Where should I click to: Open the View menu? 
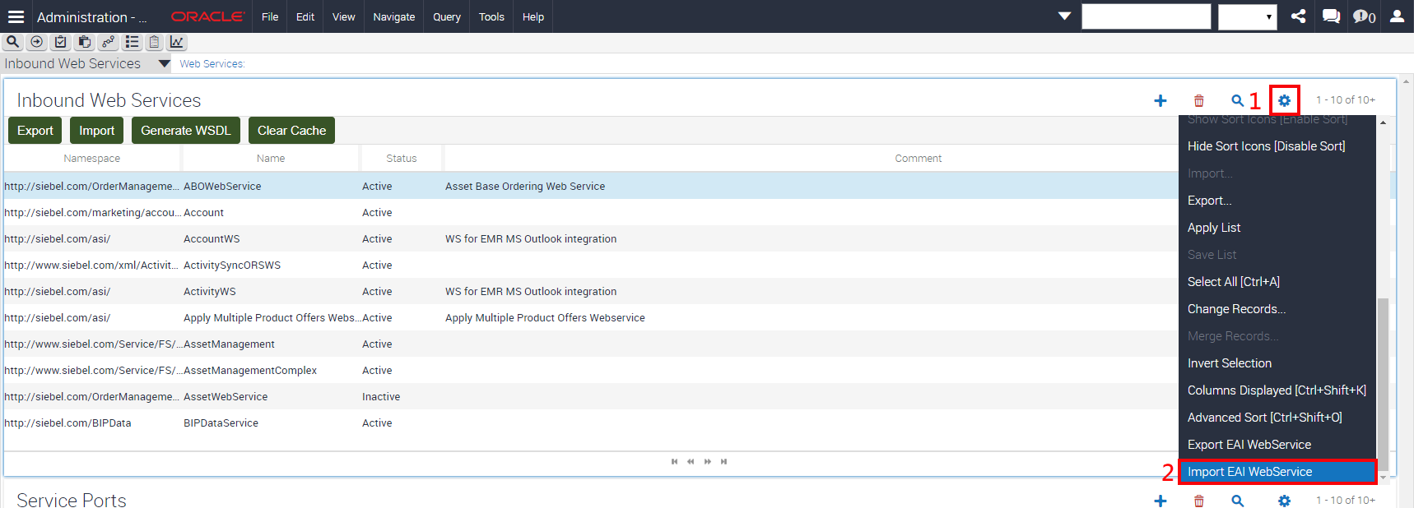point(343,16)
